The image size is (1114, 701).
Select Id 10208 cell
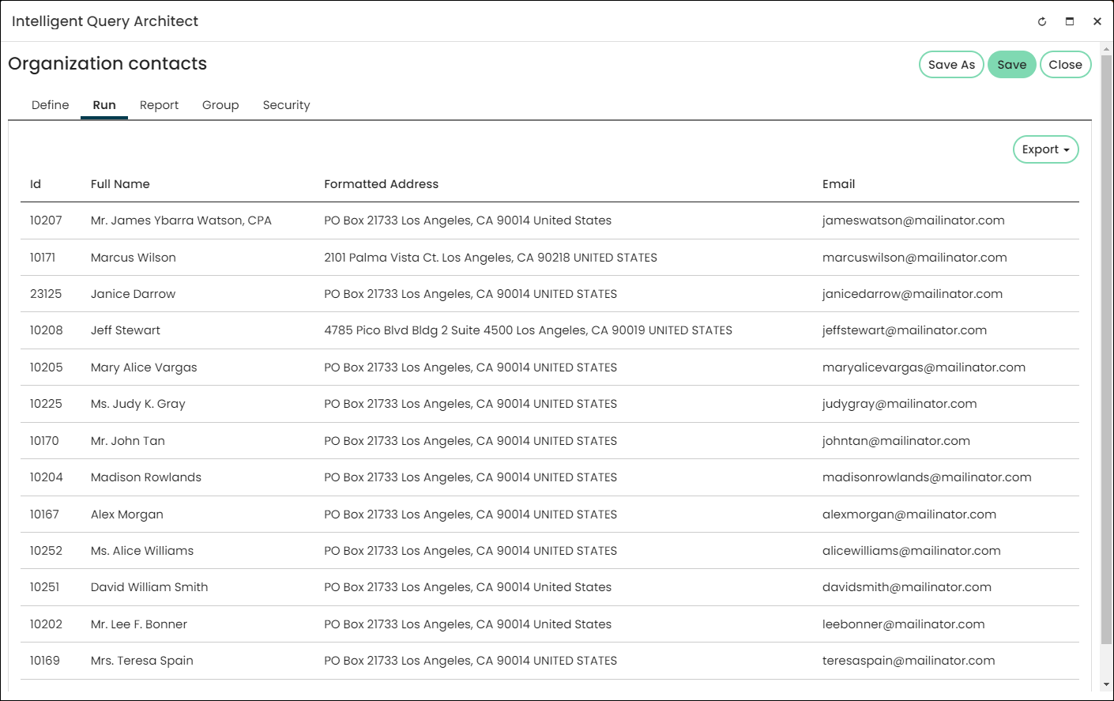pyautogui.click(x=47, y=330)
